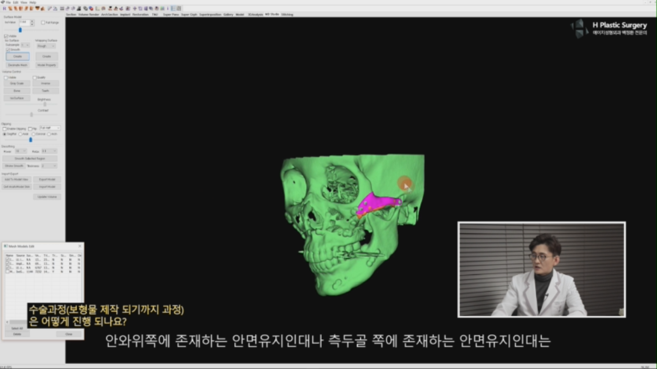Click the IsoValue slider handle
The image size is (657, 369).
click(20, 30)
